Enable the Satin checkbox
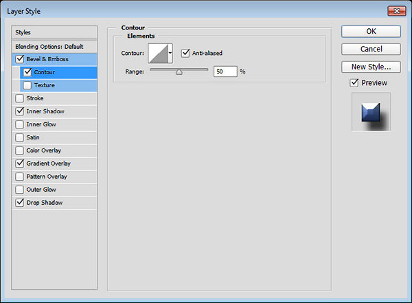 point(20,137)
